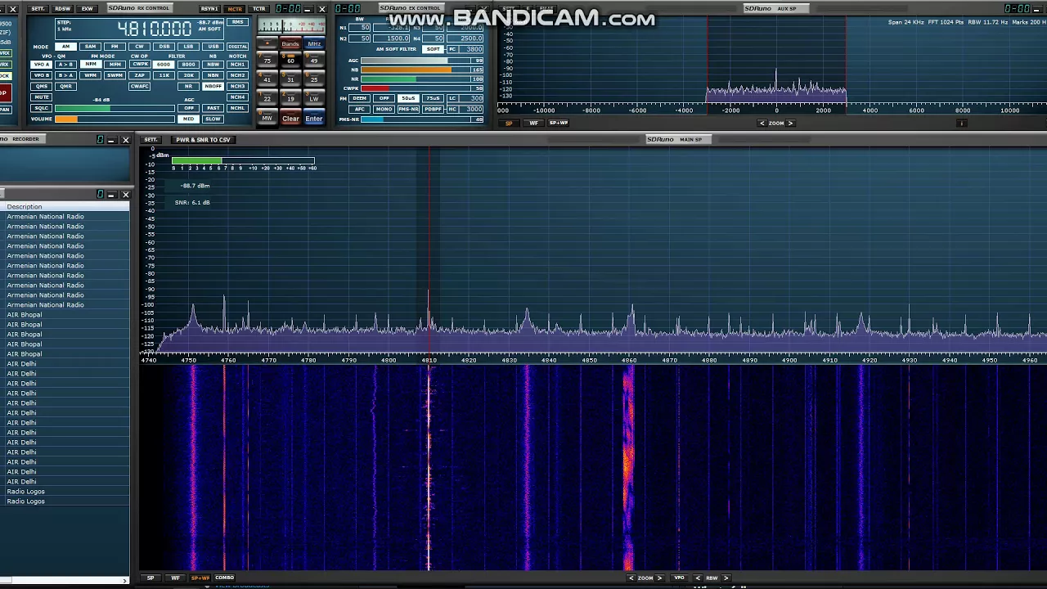Click the keypad Clear key
This screenshot has height=589, width=1047.
coord(290,118)
